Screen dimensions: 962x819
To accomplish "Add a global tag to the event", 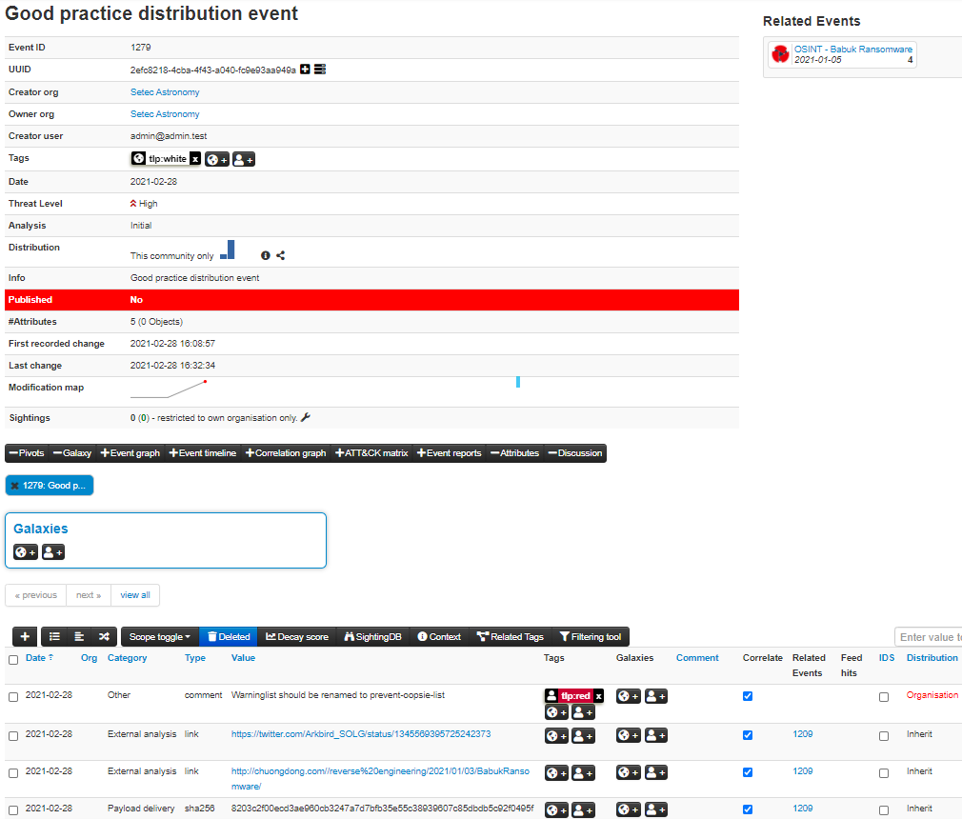I will pos(217,159).
